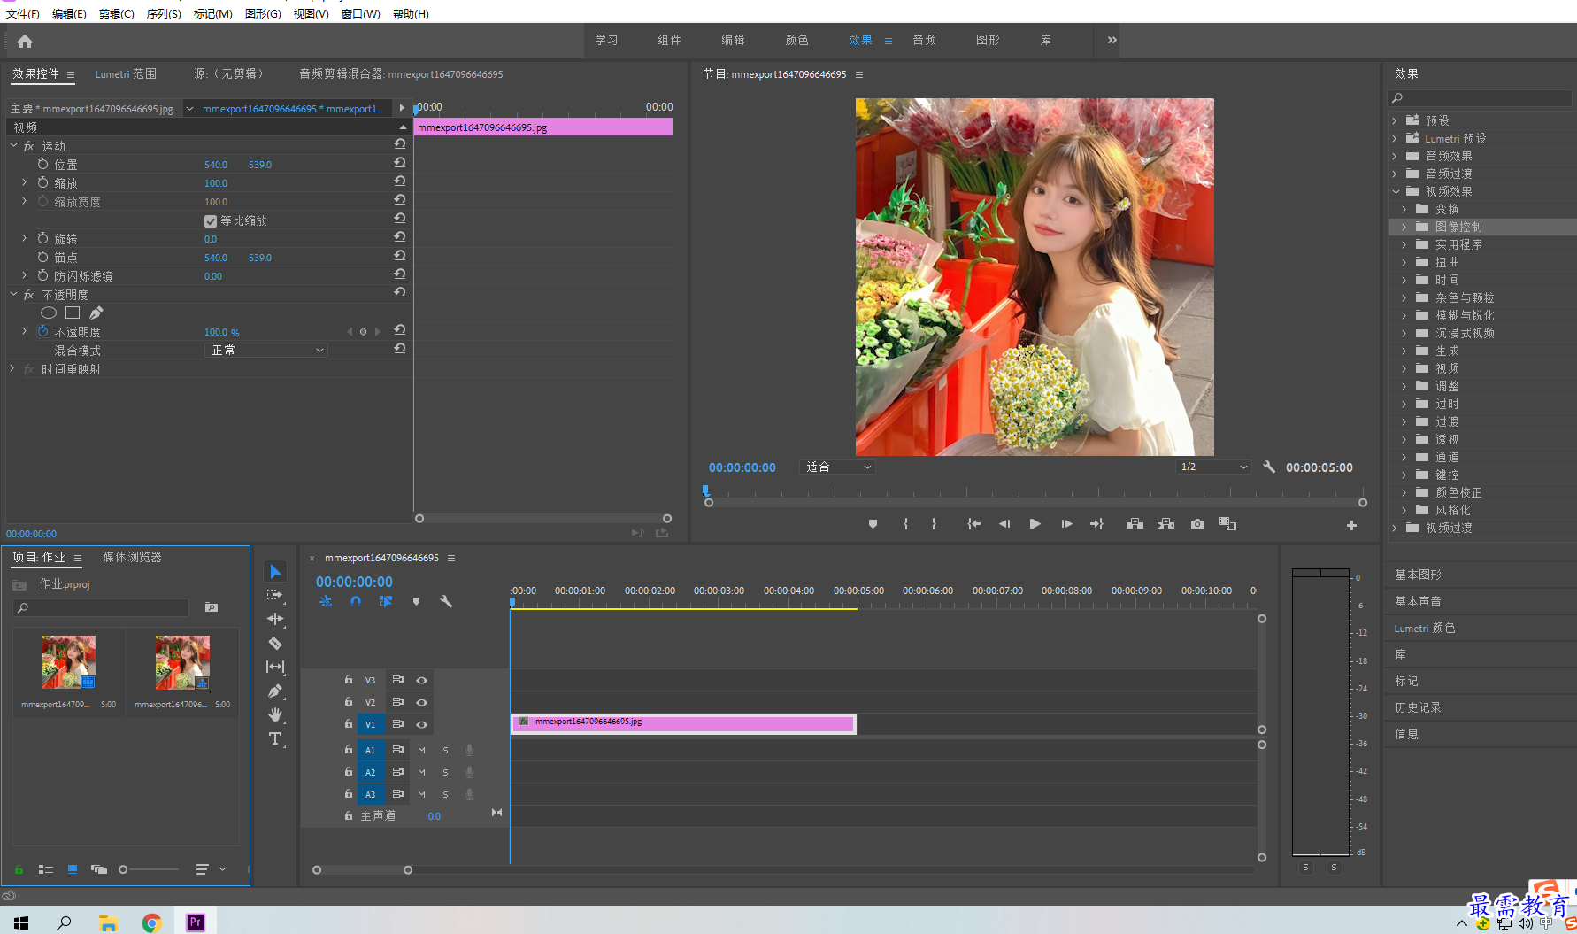This screenshot has height=934, width=1577.
Task: Switch to Lumetri 范围 tab
Action: tap(126, 74)
